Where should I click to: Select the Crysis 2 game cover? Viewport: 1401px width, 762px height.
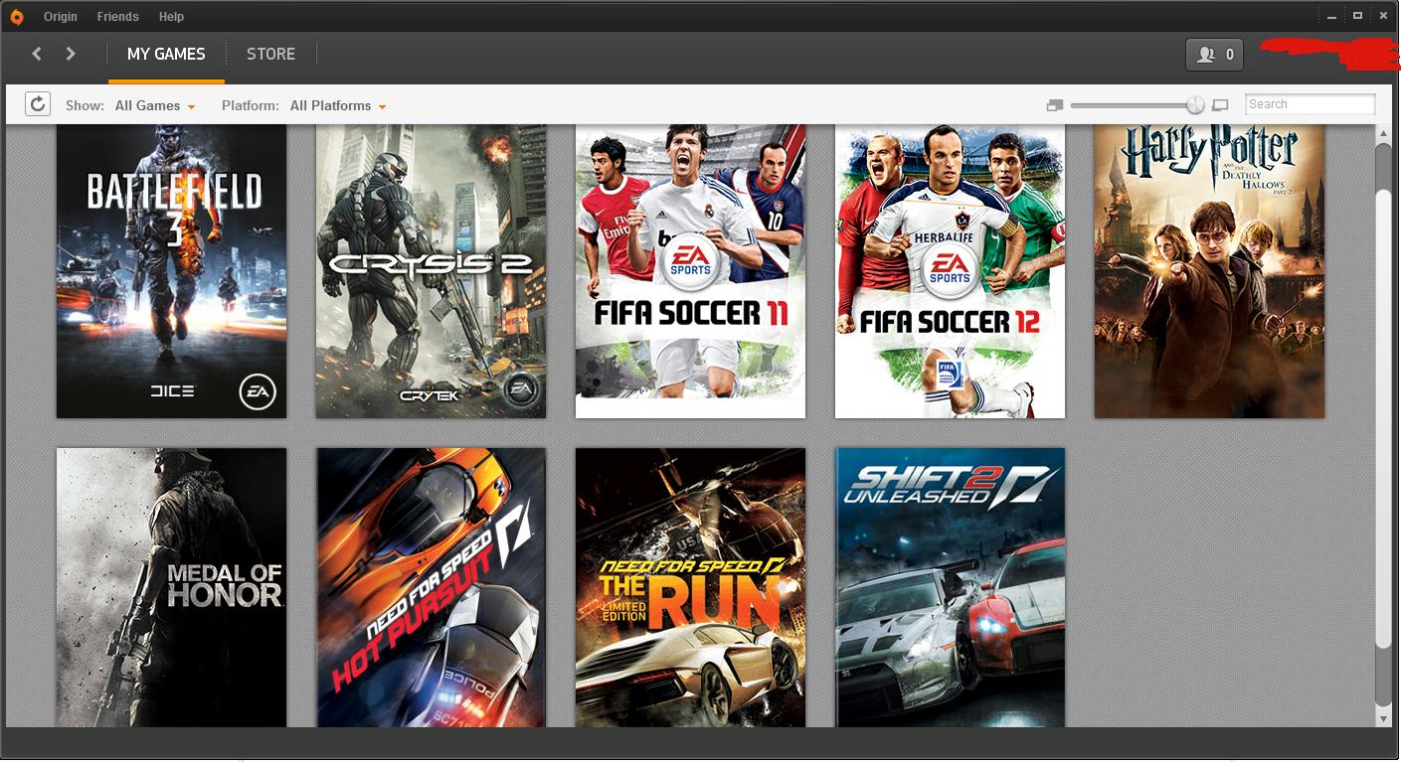pos(431,271)
